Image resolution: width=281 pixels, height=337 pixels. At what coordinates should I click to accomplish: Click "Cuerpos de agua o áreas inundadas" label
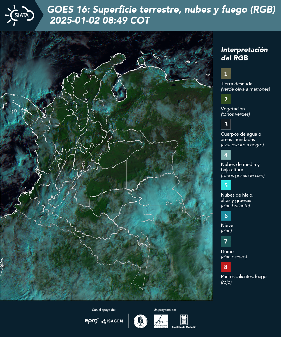tap(241, 137)
